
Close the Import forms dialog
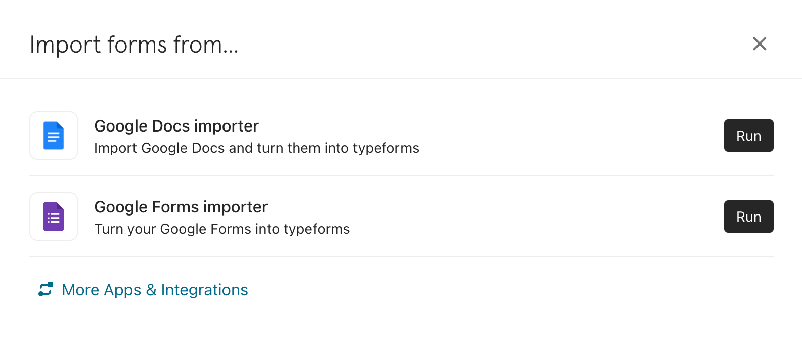[x=760, y=44]
